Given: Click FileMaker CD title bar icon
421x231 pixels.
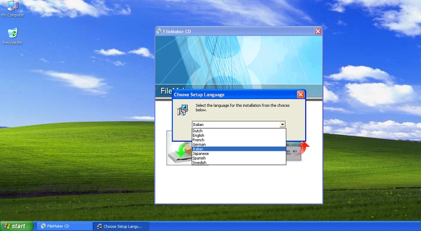Looking at the screenshot, I should (159, 31).
